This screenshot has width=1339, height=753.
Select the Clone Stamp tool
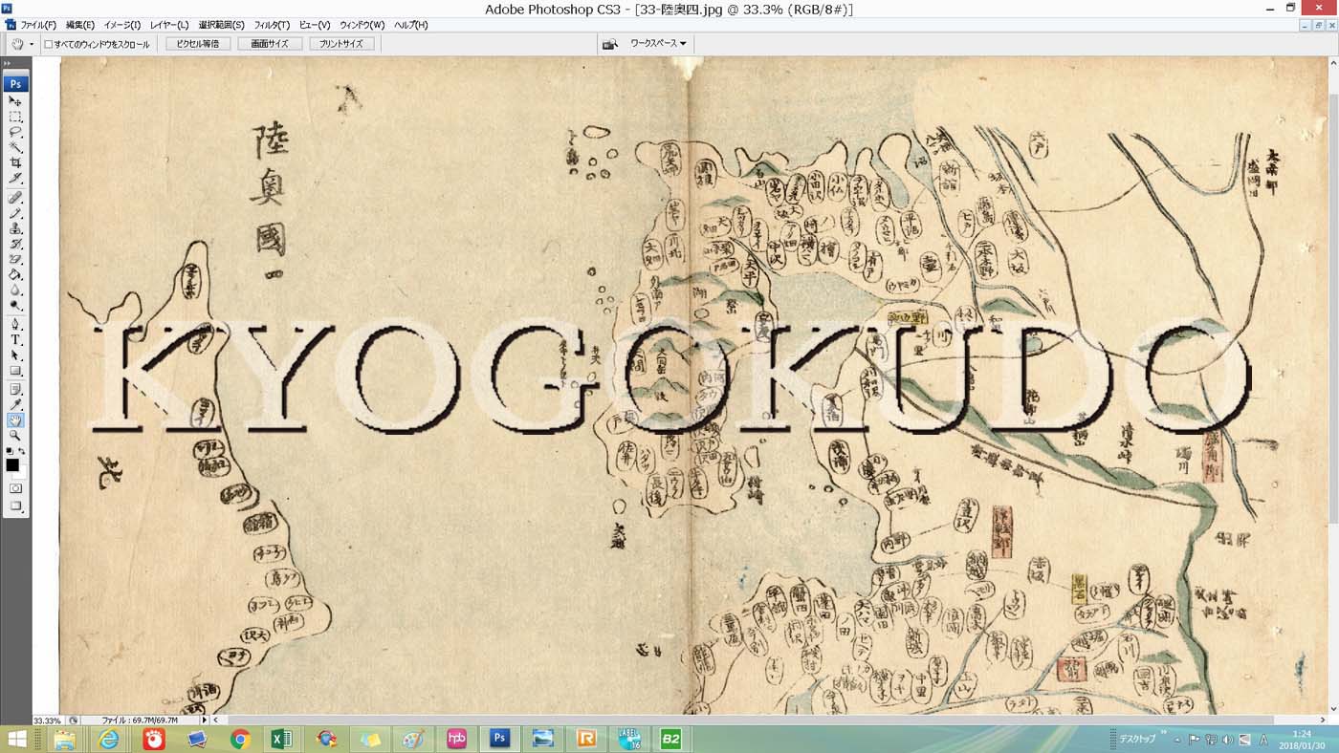[x=15, y=228]
